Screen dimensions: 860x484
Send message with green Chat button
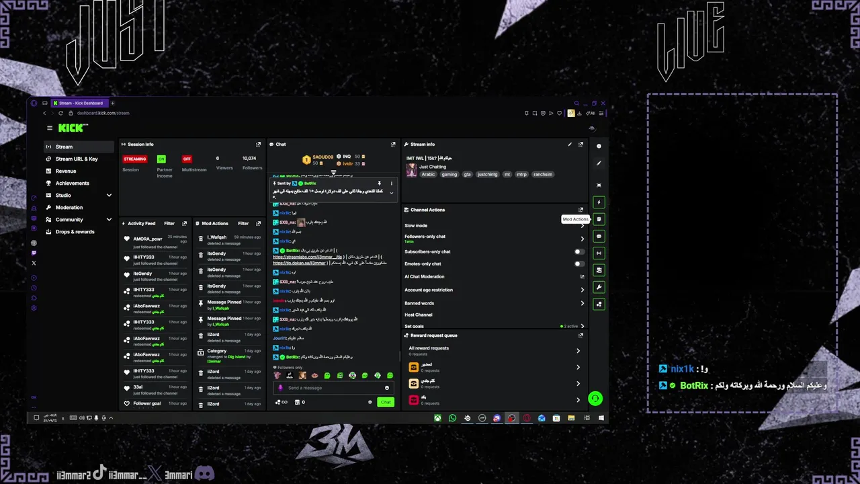[385, 402]
